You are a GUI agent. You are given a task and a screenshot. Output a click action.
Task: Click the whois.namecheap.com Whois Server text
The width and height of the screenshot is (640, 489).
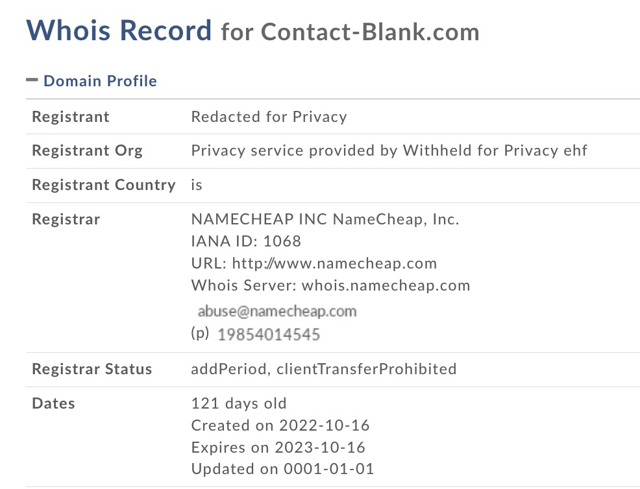pos(386,285)
